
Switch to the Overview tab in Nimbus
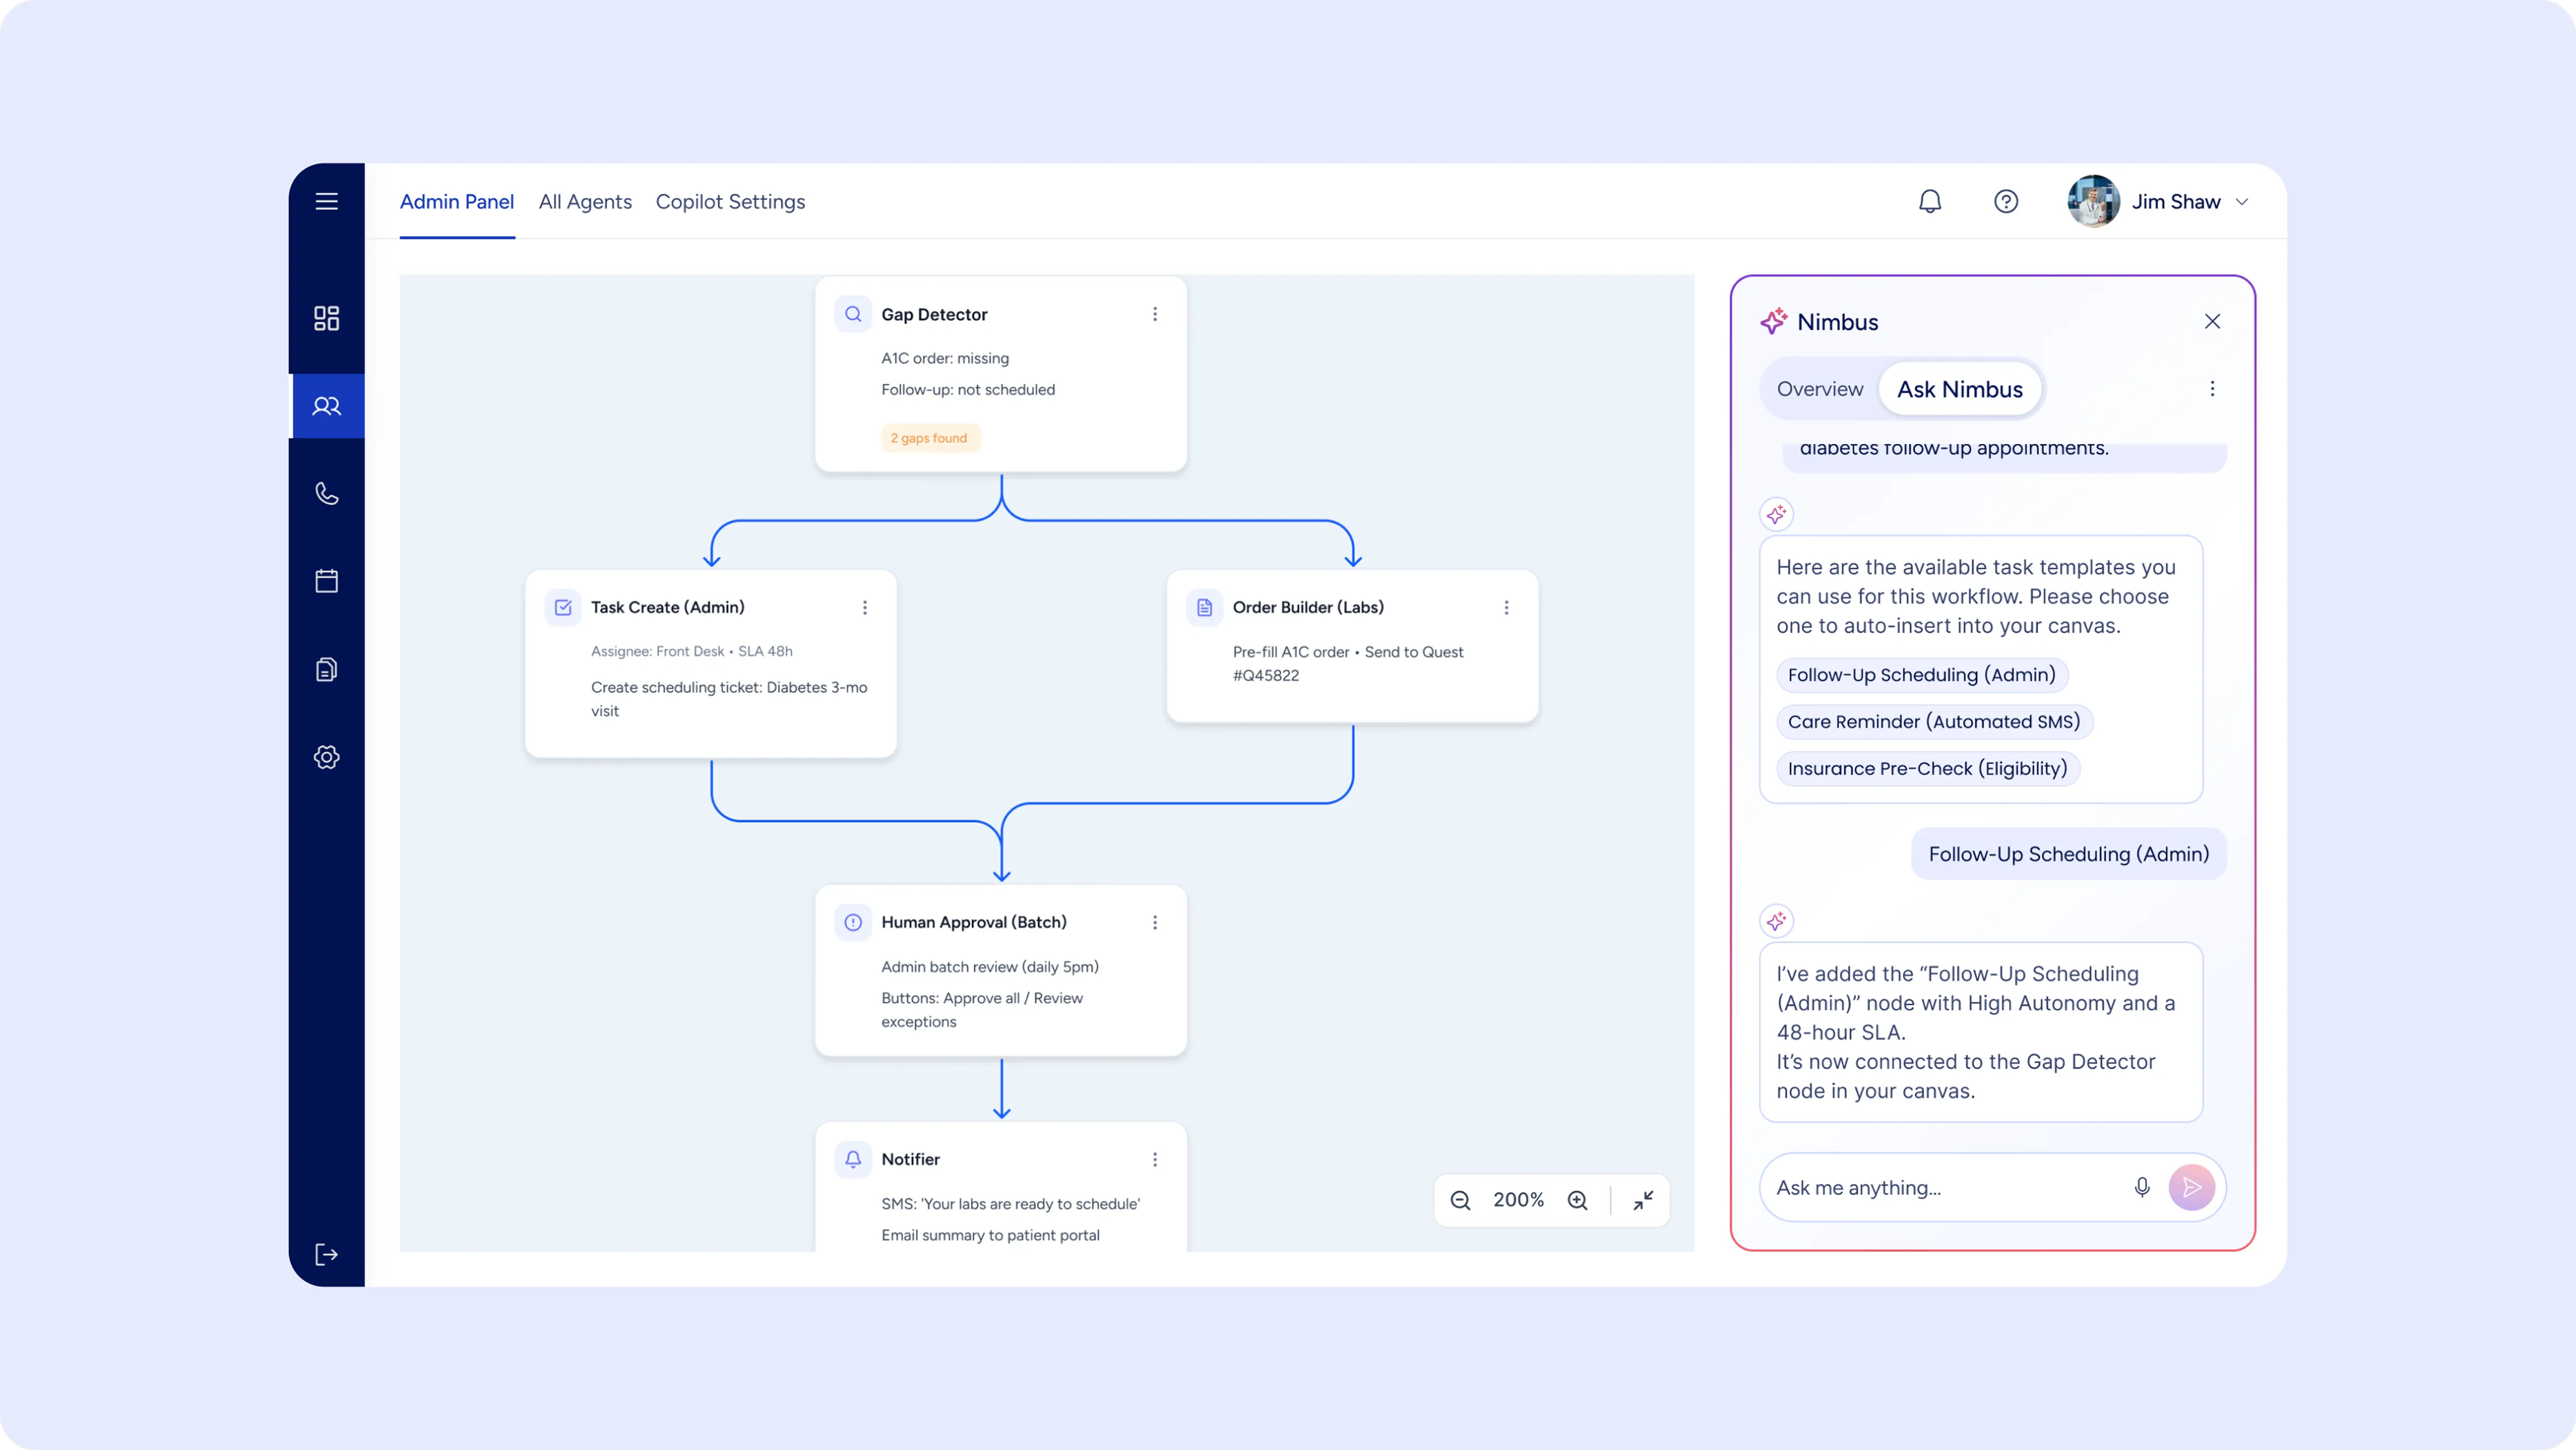(1819, 389)
